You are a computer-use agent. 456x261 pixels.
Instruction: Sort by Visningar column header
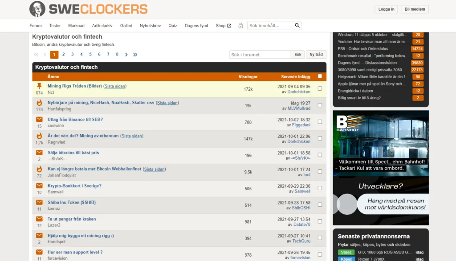pos(248,76)
